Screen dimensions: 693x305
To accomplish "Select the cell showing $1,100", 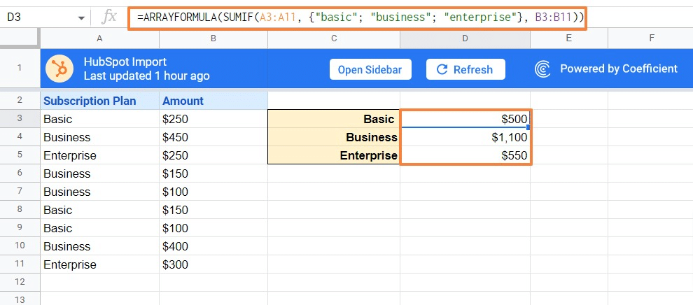I will [465, 137].
